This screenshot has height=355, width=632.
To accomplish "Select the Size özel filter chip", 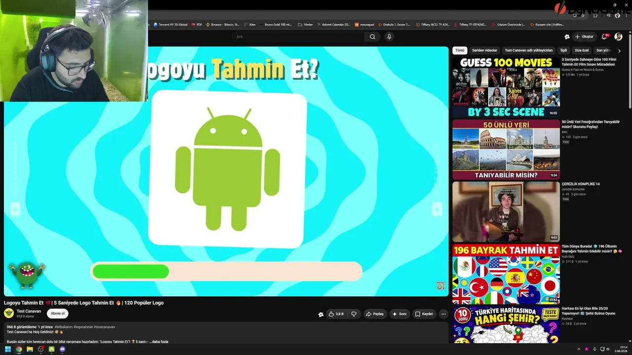I will click(x=582, y=50).
